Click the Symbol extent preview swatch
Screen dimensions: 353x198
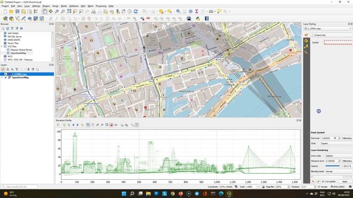[338, 42]
